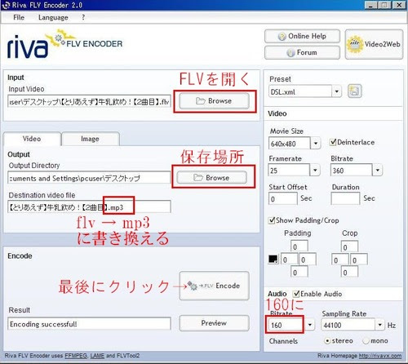Click the top Crop value field
The height and width of the screenshot is (364, 408).
pyautogui.click(x=349, y=246)
